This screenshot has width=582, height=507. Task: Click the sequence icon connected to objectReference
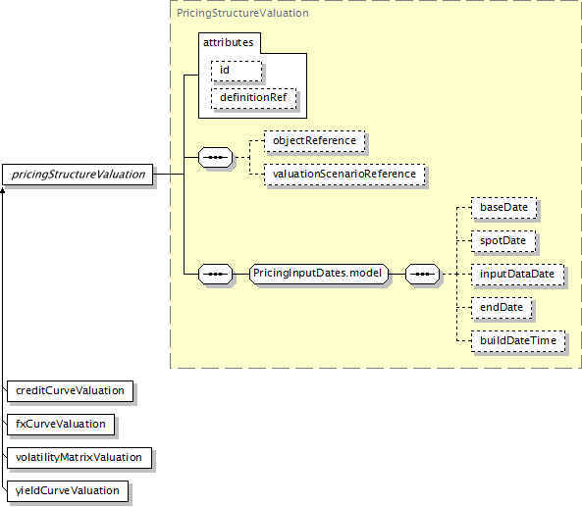[216, 157]
